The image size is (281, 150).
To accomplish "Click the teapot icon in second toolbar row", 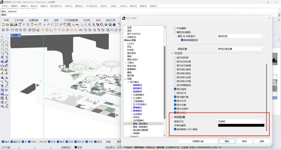I will click(12, 30).
